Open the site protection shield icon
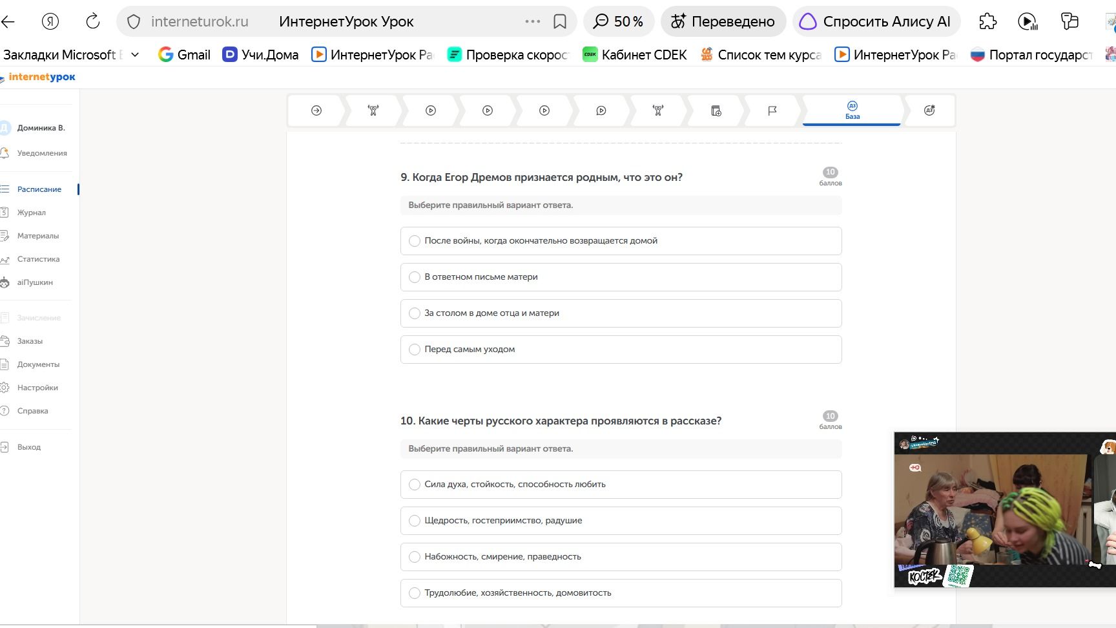This screenshot has height=628, width=1116. (x=134, y=22)
